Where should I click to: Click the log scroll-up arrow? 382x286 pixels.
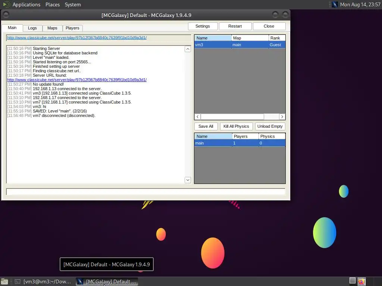[188, 49]
